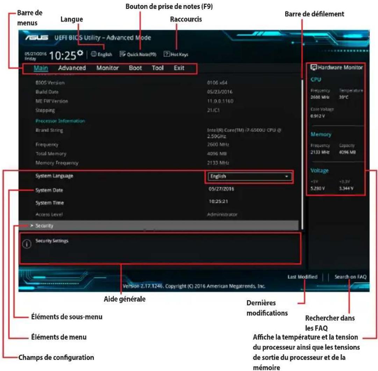Click the Access Level label

[x=49, y=214]
